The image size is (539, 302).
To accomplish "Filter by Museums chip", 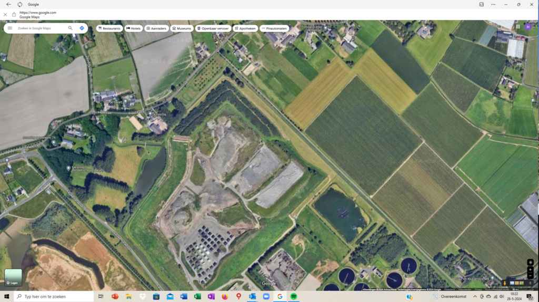I will pos(182,28).
